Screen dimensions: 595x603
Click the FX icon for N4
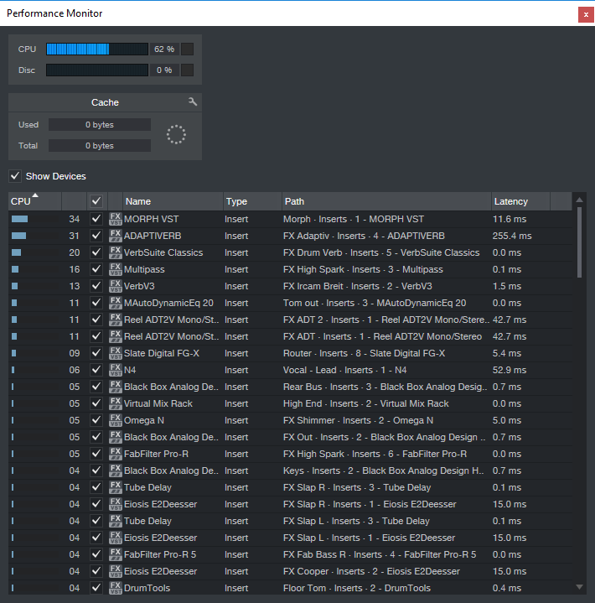(x=116, y=370)
